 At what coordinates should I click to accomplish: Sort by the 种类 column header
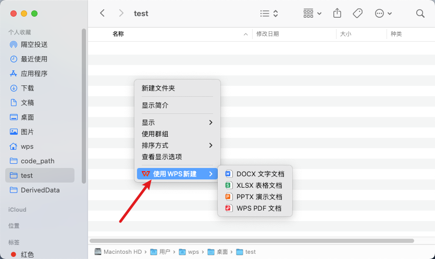[x=396, y=34]
